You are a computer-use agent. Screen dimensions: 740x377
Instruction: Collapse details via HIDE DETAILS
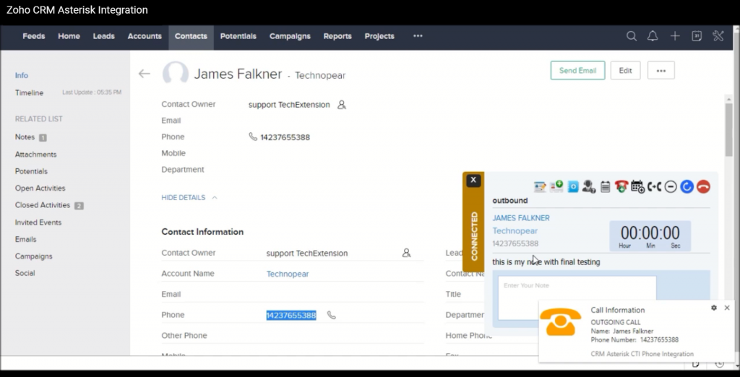[189, 198]
